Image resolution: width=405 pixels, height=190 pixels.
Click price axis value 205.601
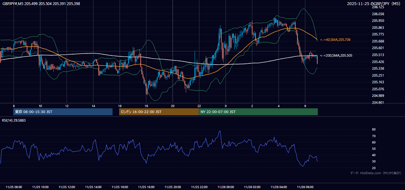[x=378, y=48]
